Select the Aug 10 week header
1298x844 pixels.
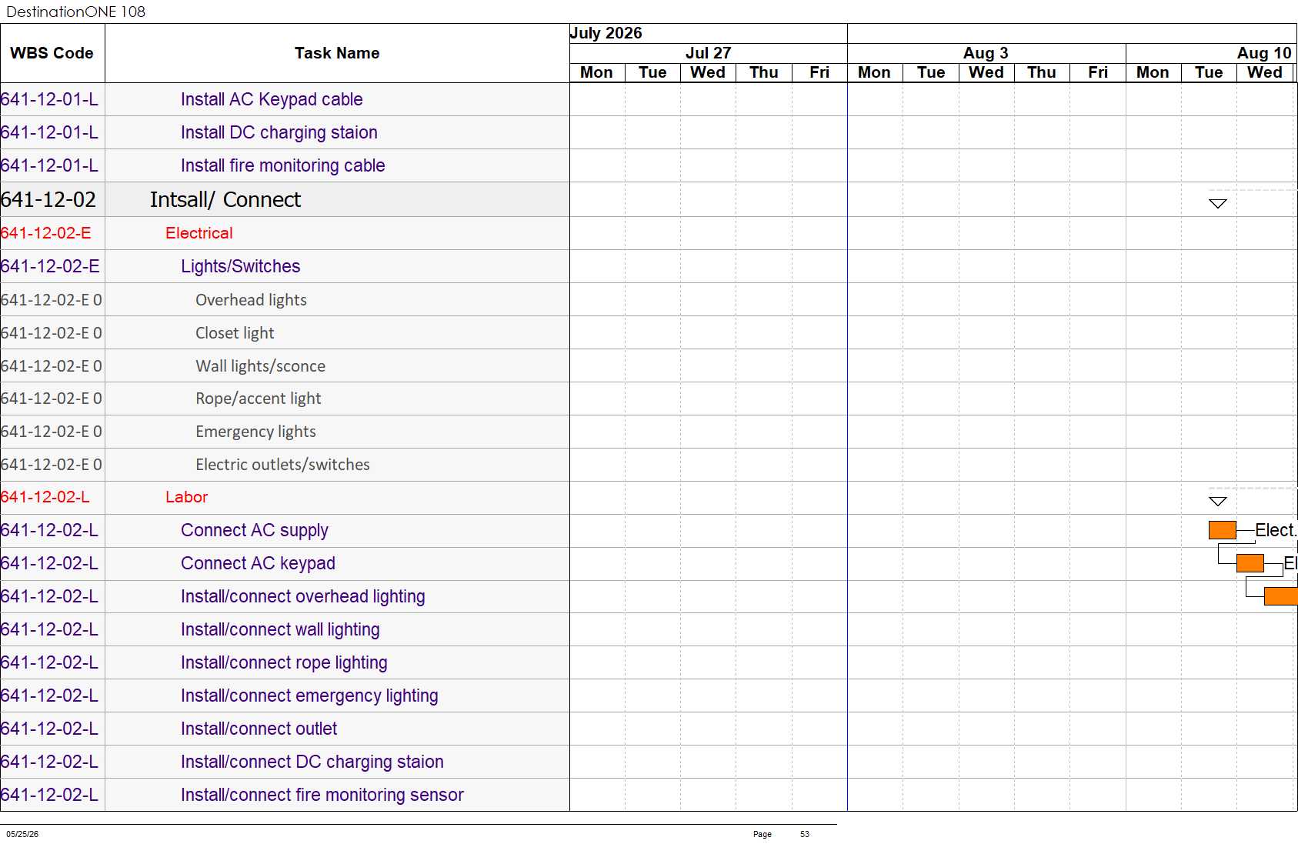(1263, 53)
